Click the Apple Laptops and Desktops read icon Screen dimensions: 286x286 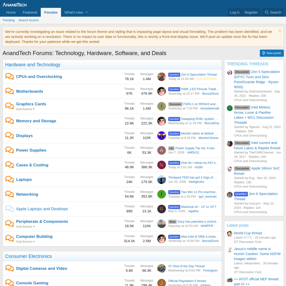[10, 209]
